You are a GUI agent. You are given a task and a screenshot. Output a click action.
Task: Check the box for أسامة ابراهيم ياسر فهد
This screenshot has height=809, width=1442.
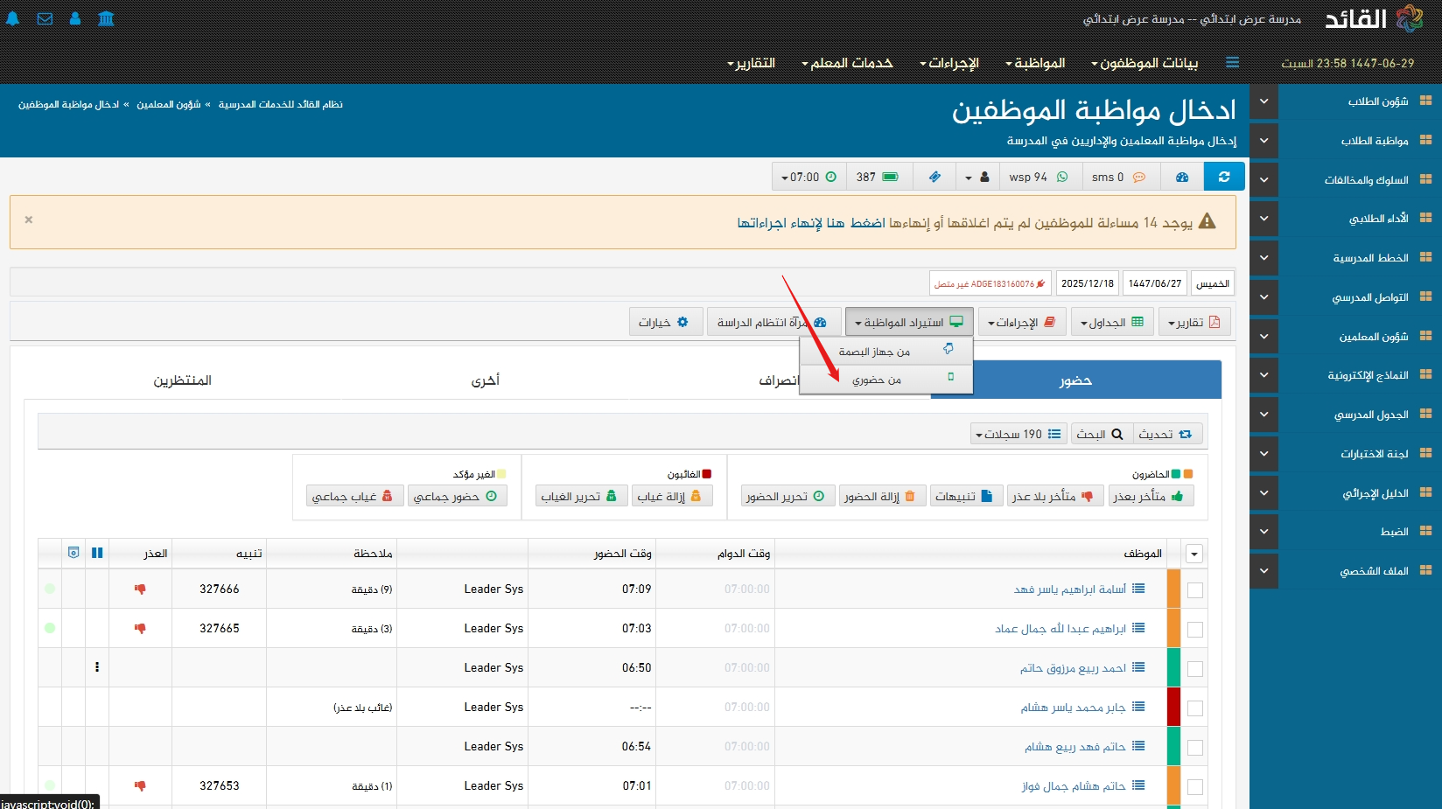(x=1194, y=590)
